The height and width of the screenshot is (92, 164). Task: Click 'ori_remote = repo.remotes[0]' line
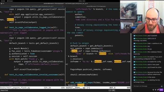(x=86, y=48)
